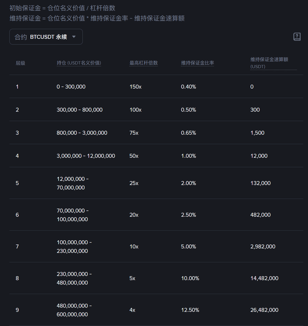
Task: Click the 持仓 (USDT名义价值) column header
Action: (79, 63)
